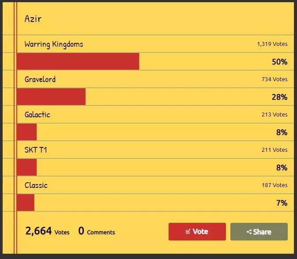Screen dimensions: 297x259
Task: Click the 1,319 Votes count
Action: pyautogui.click(x=272, y=44)
